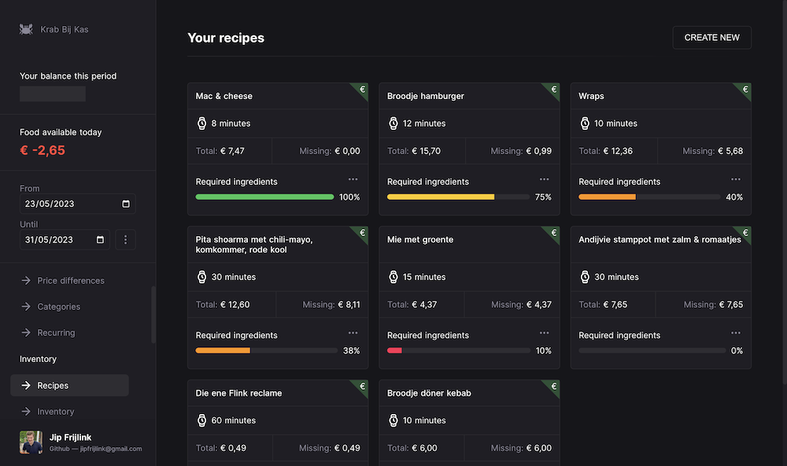Click the clock icon on Broodje döner kebab

click(393, 420)
